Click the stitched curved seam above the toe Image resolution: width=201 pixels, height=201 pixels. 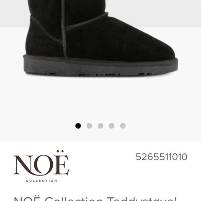coord(87,21)
